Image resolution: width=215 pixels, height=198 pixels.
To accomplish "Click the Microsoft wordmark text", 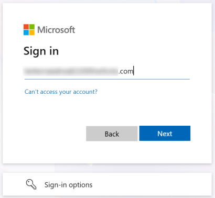I will tap(56, 30).
